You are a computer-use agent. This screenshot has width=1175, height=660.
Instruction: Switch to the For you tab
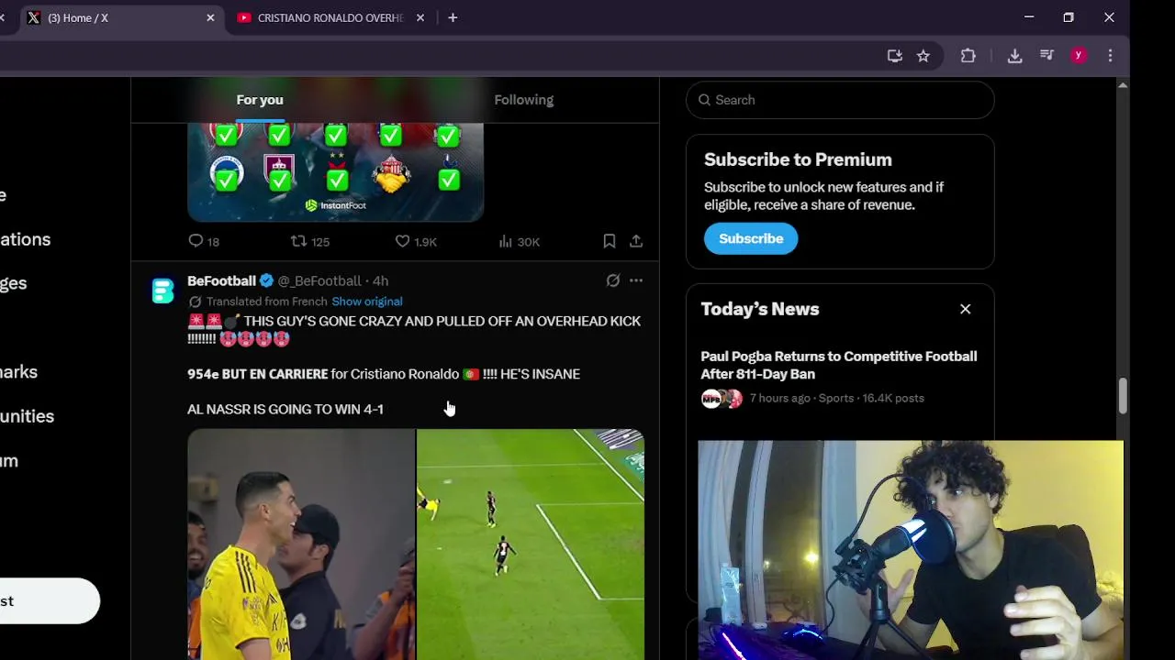[260, 100]
